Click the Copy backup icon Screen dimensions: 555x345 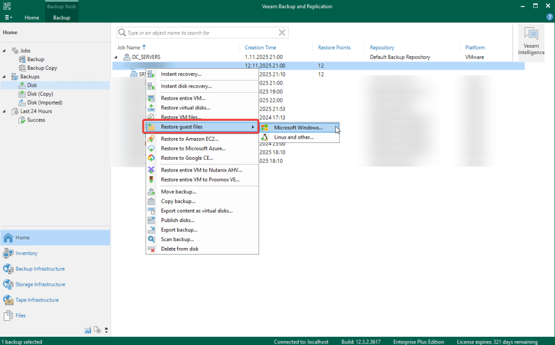151,201
